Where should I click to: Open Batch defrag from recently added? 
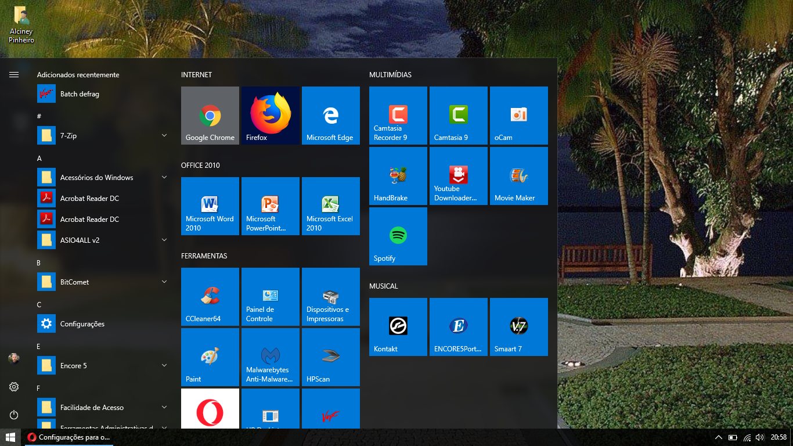[103, 93]
